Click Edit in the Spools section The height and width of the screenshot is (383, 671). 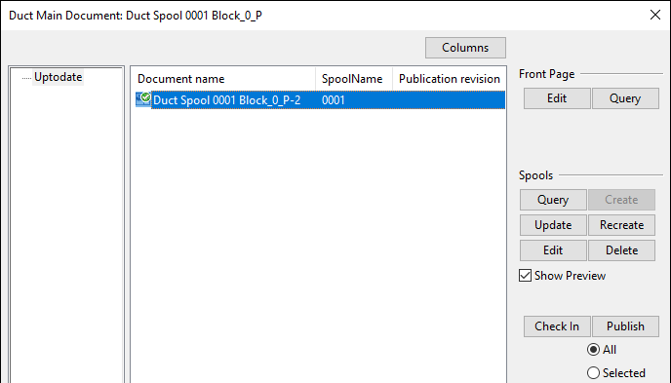pos(553,250)
